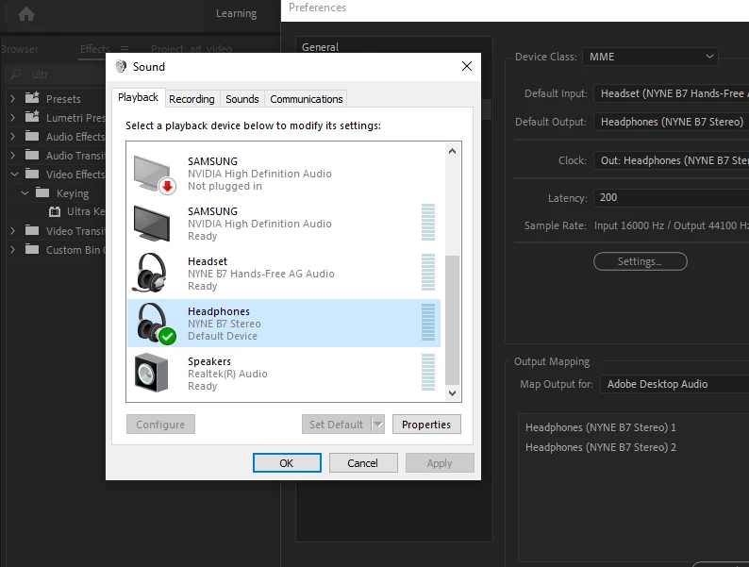Open the Device Class MME dropdown
This screenshot has height=567, width=749.
650,57
